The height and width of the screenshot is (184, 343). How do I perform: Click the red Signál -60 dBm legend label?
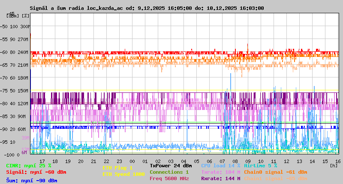36,172
